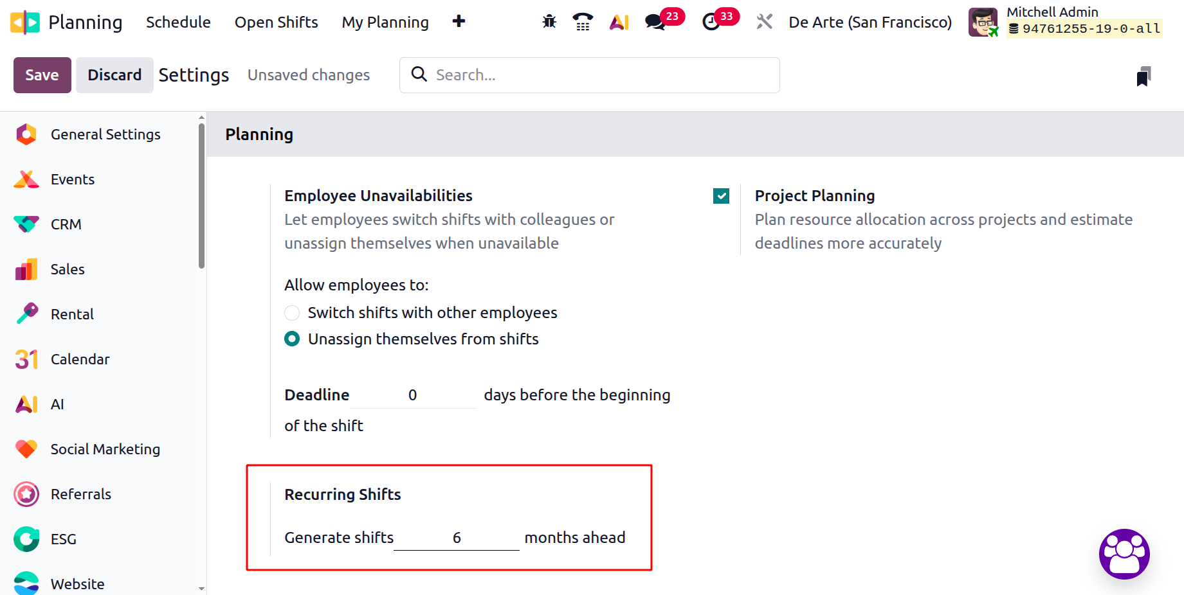This screenshot has height=595, width=1184.
Task: Open the VoIP phone icon
Action: [583, 22]
